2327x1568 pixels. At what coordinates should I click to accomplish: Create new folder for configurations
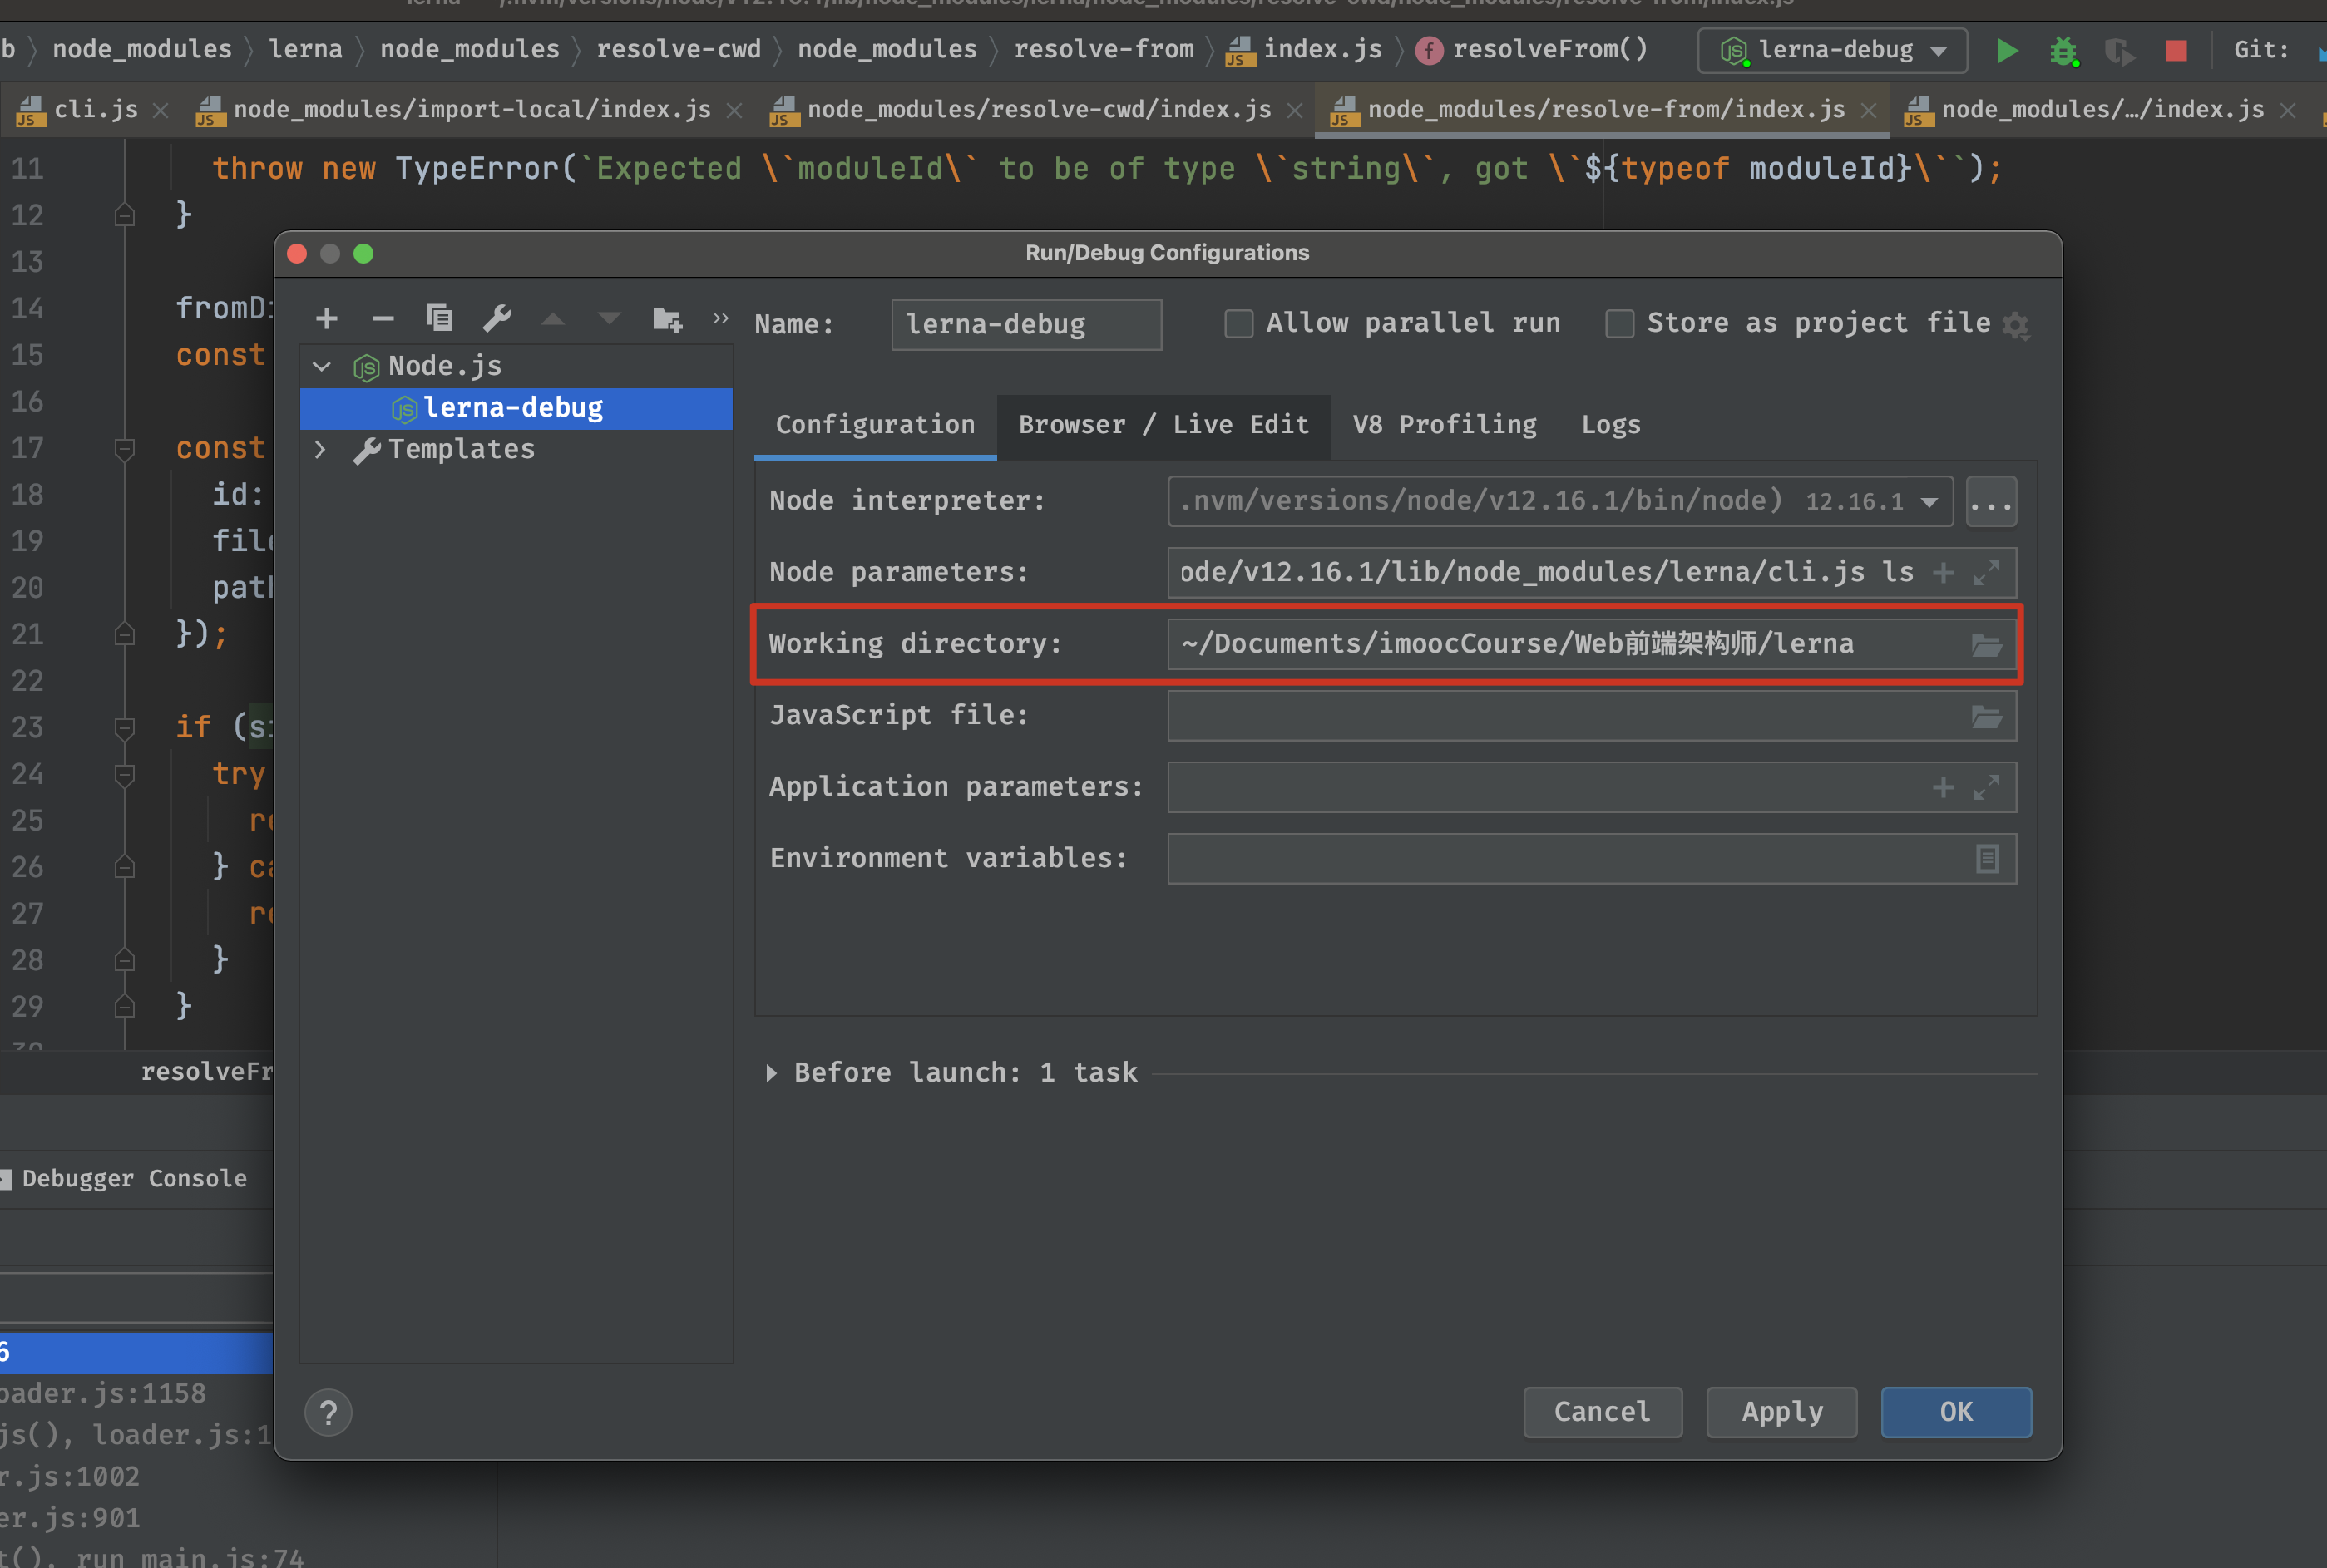[x=667, y=319]
